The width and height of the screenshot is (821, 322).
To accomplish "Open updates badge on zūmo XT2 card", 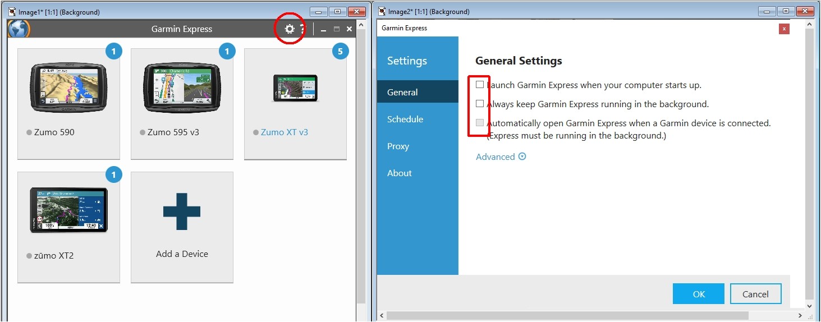I will point(113,175).
